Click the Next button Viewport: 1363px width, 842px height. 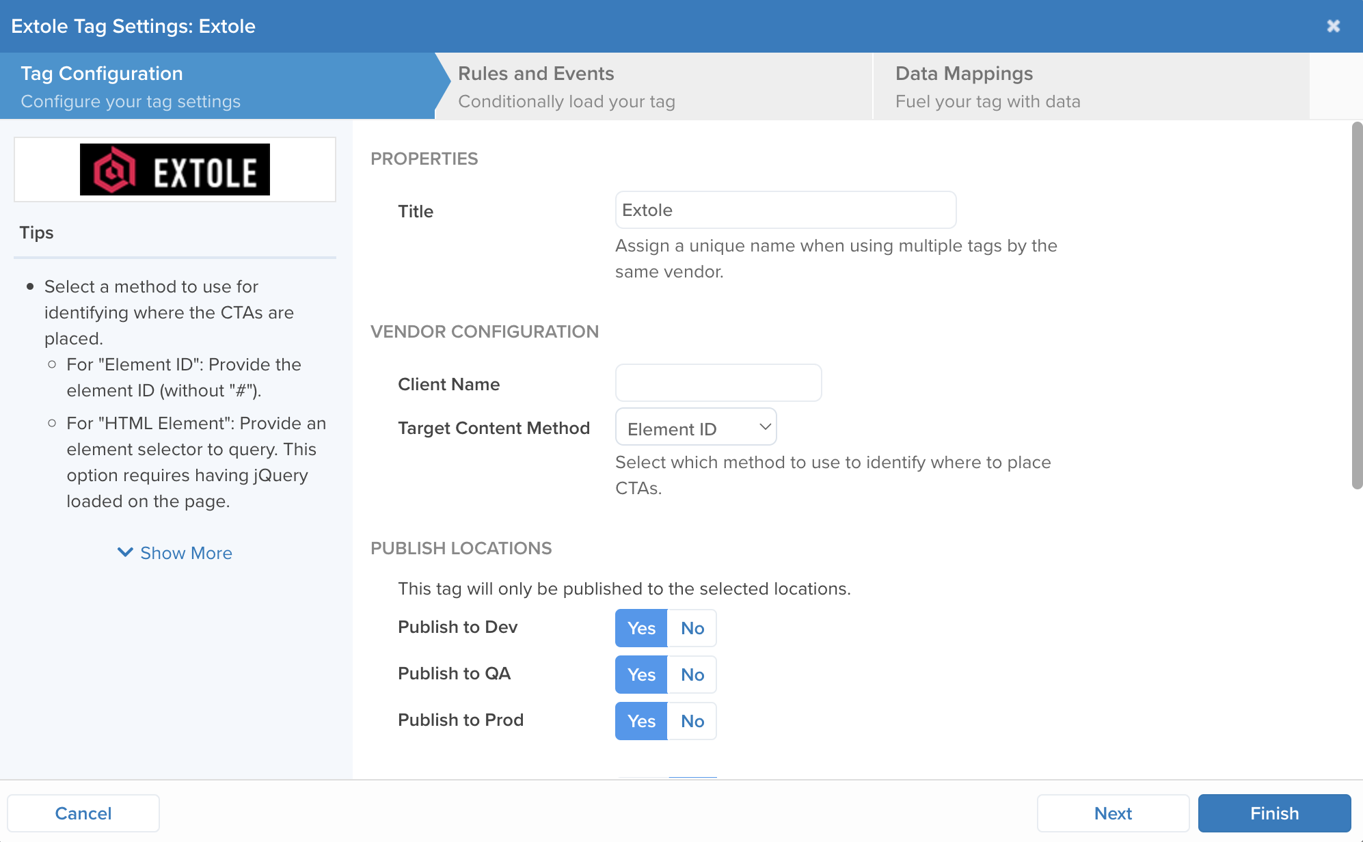pyautogui.click(x=1113, y=813)
